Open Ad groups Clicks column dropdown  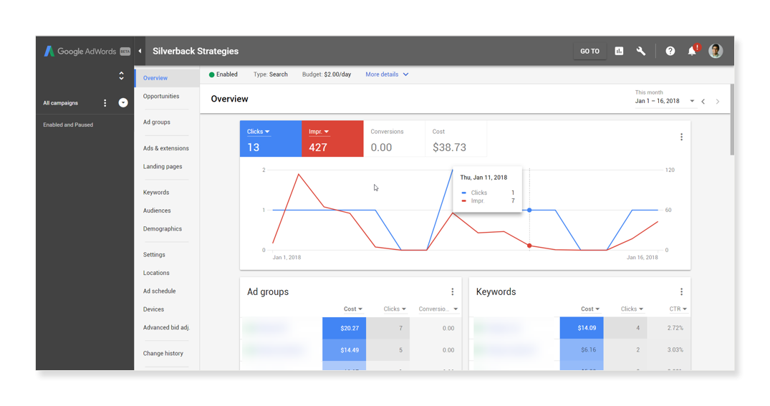point(395,309)
